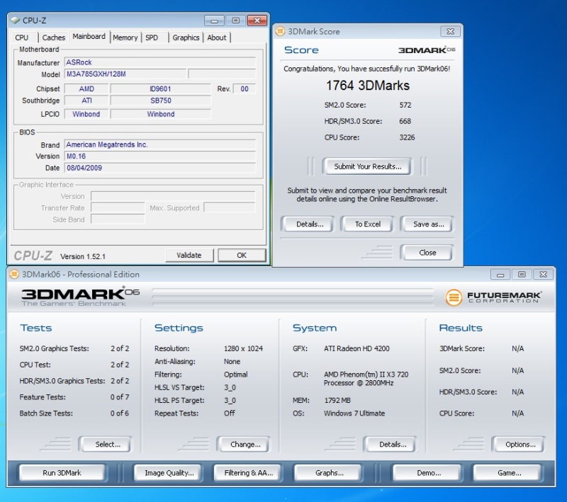Minimize the 3DMark06 Professional Edition window
The image size is (567, 502).
[x=500, y=275]
